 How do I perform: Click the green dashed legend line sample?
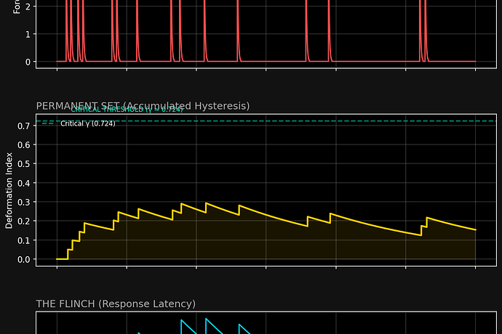[48, 124]
